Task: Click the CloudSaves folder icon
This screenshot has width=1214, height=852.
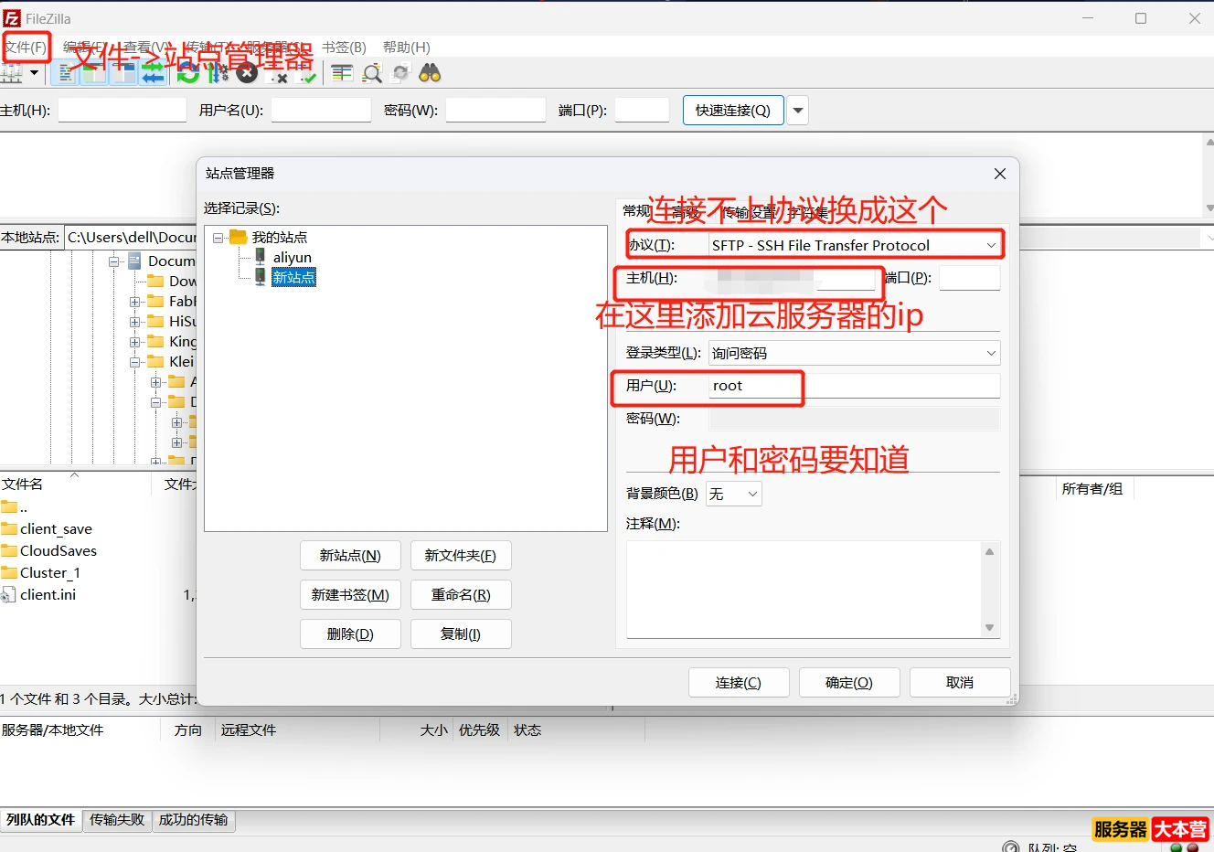Action: 9,550
